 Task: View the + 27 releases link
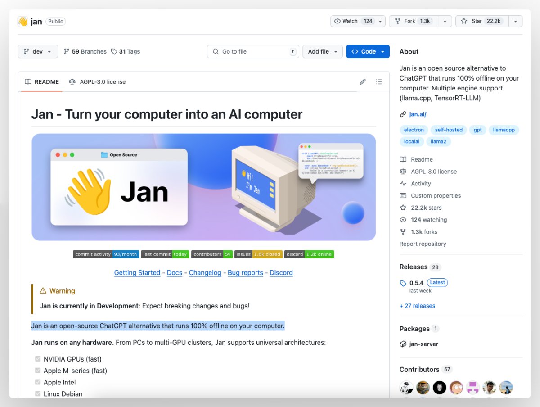(418, 306)
